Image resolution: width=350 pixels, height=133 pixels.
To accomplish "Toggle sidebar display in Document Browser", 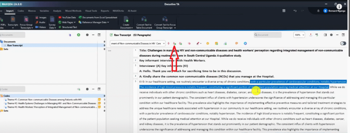I will click(325, 35).
